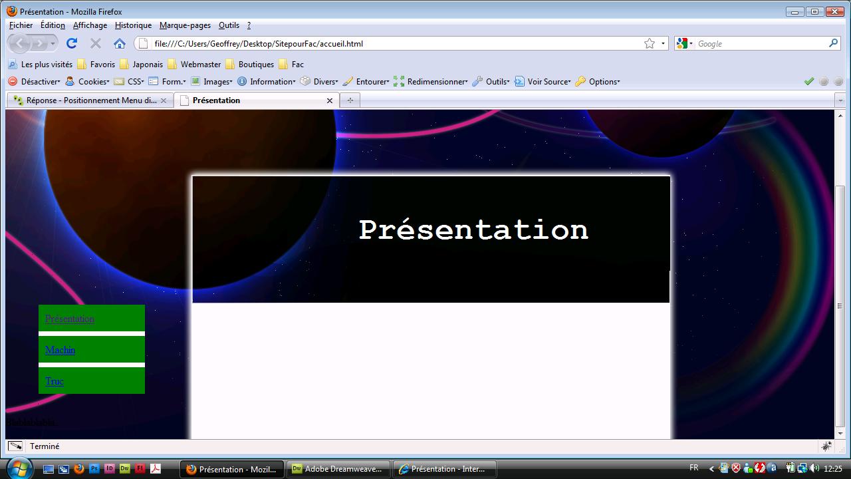Launch Adobe Acrobat from quick launch
The height and width of the screenshot is (479, 851).
coord(156,468)
